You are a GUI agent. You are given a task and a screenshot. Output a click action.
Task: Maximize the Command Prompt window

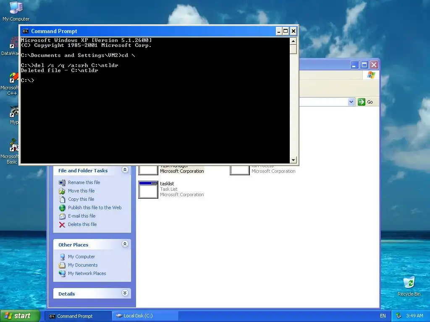click(x=286, y=31)
